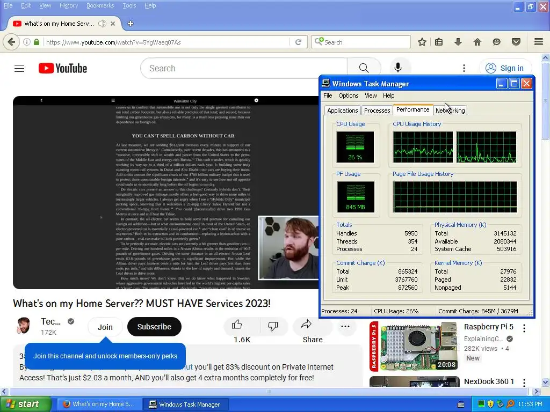Open options for Raspberry Pi 5 video
This screenshot has height=412, width=550.
pyautogui.click(x=524, y=328)
